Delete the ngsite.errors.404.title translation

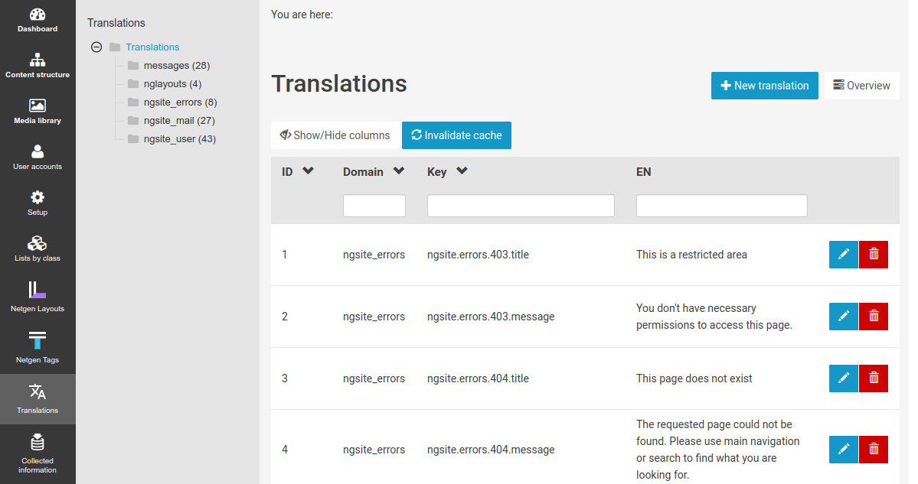tap(874, 378)
